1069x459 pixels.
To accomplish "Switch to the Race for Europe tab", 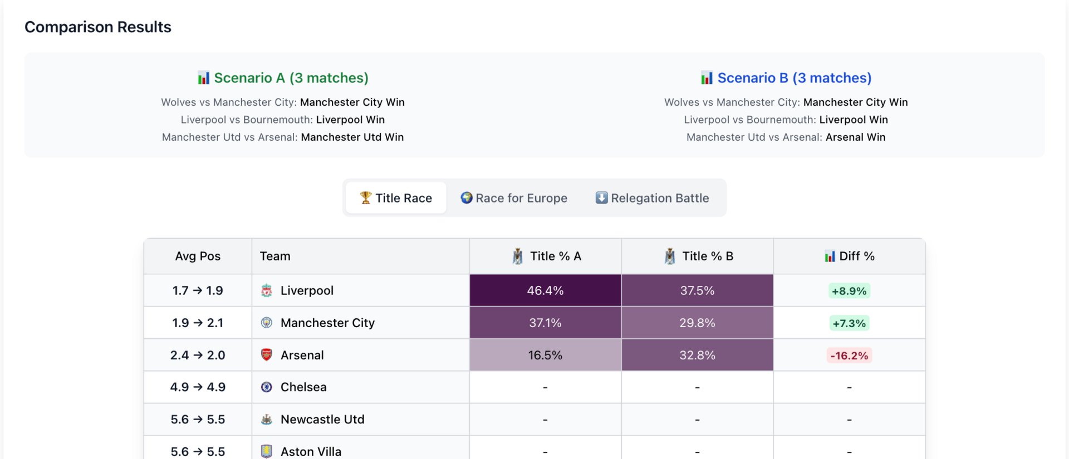I will pyautogui.click(x=514, y=198).
